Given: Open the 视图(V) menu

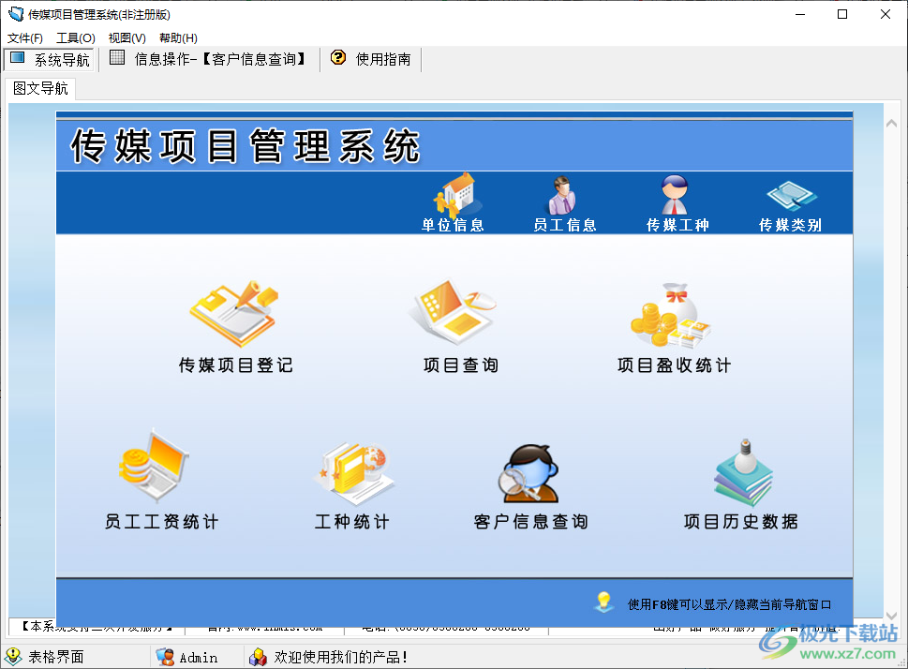Looking at the screenshot, I should pos(125,37).
